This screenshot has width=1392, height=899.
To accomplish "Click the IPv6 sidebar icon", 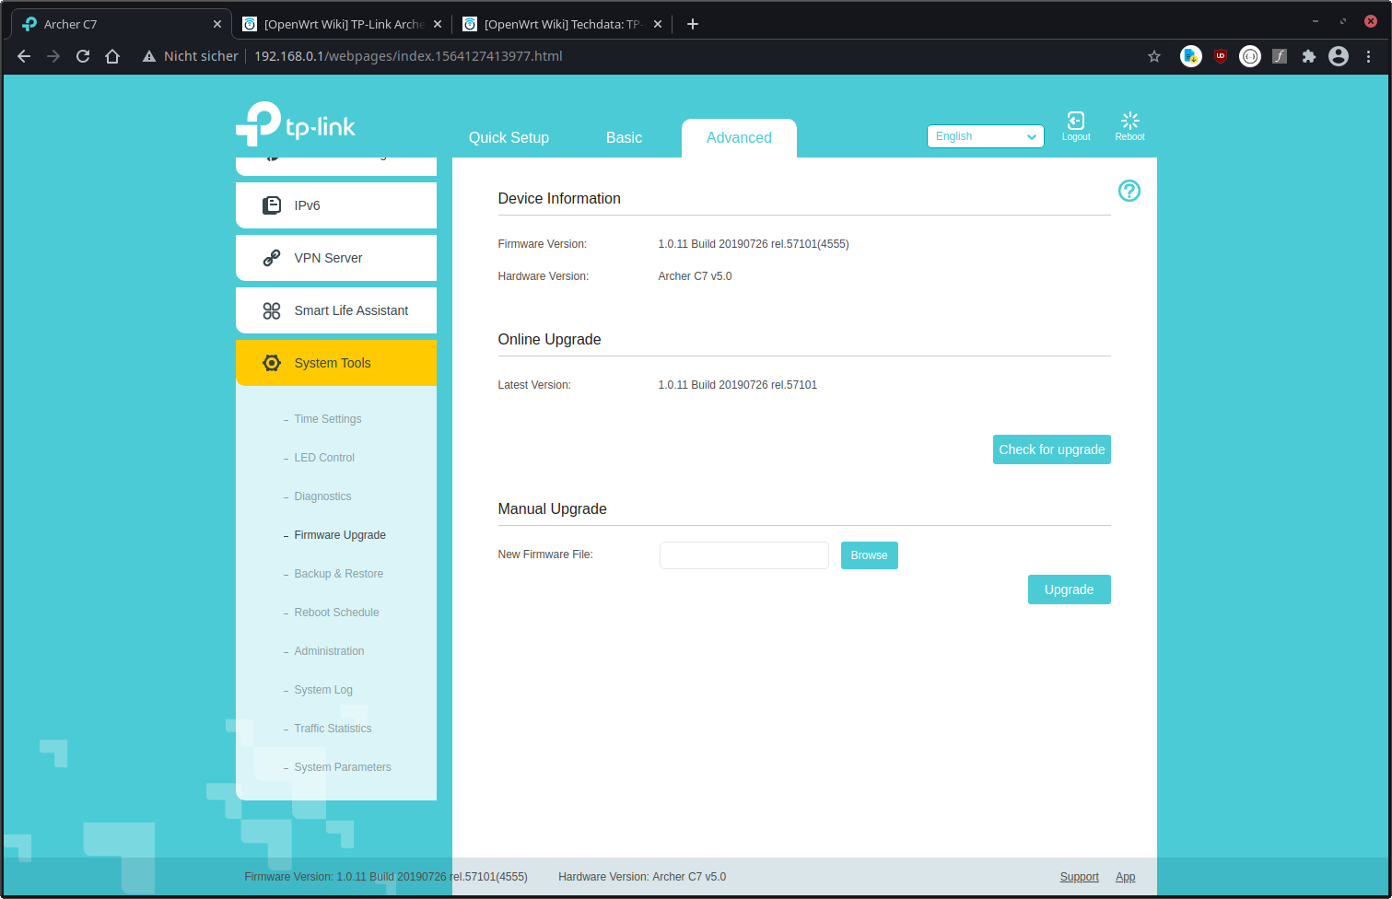I will [x=272, y=205].
